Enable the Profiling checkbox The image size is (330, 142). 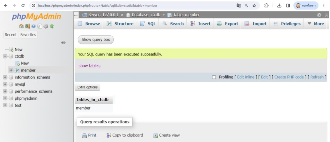coord(214,77)
